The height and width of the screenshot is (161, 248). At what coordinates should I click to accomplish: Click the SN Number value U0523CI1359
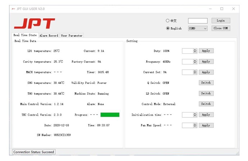[62, 135]
